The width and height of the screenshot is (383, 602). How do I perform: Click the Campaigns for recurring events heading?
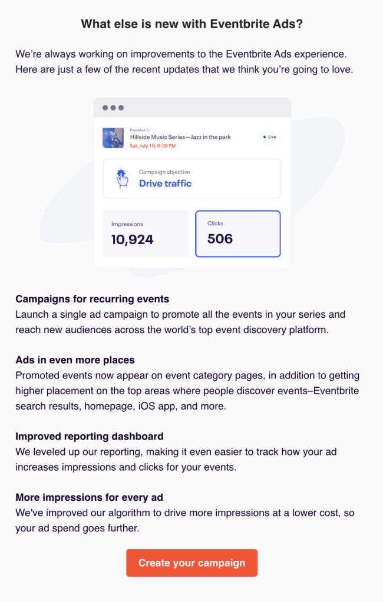click(93, 299)
